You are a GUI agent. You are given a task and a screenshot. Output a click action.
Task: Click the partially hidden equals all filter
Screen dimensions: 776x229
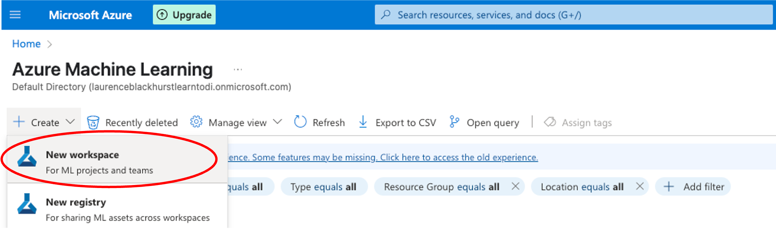coord(251,187)
